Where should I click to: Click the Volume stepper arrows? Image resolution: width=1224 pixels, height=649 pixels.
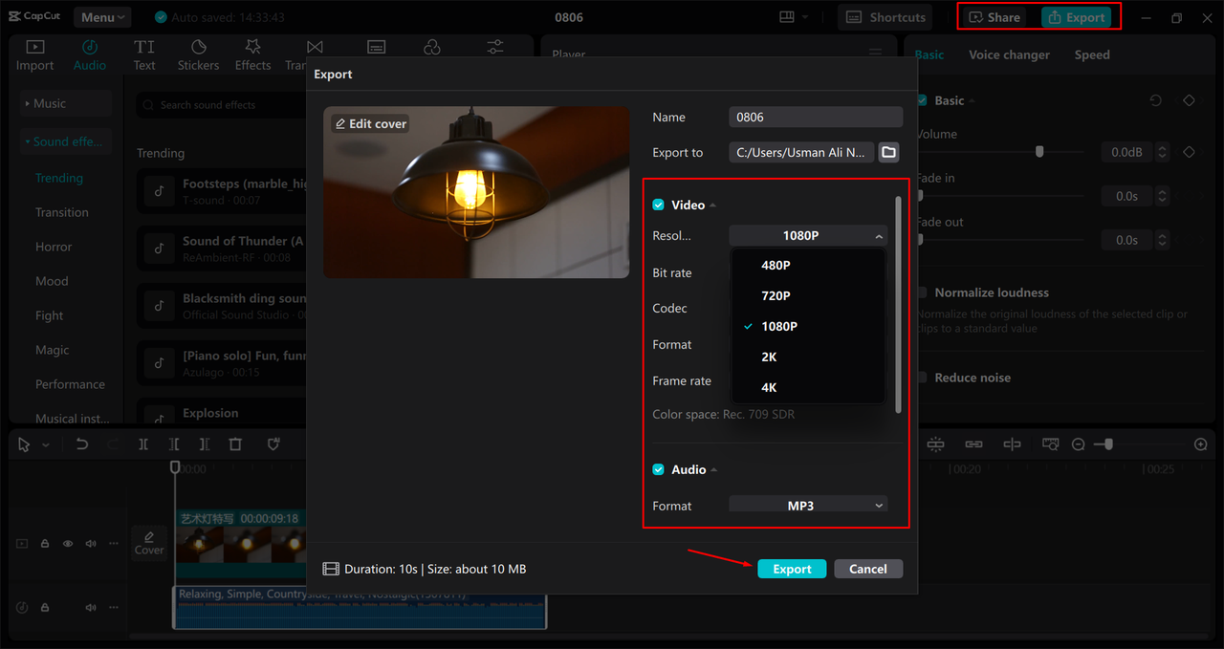(x=1162, y=152)
